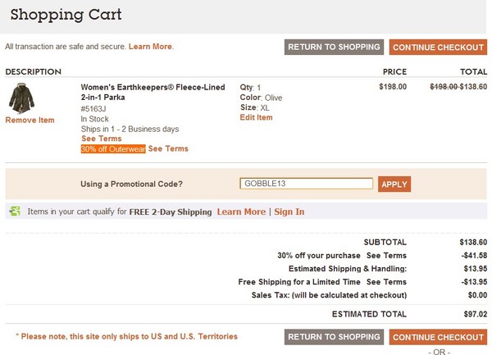View See Terms for Free Shipping offer
This screenshot has width=492, height=355.
(x=386, y=282)
